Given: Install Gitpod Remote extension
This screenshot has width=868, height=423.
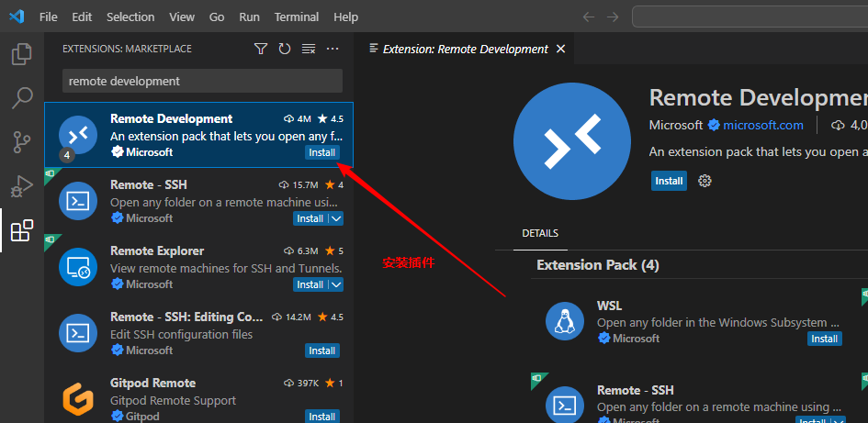Looking at the screenshot, I should coord(321,417).
